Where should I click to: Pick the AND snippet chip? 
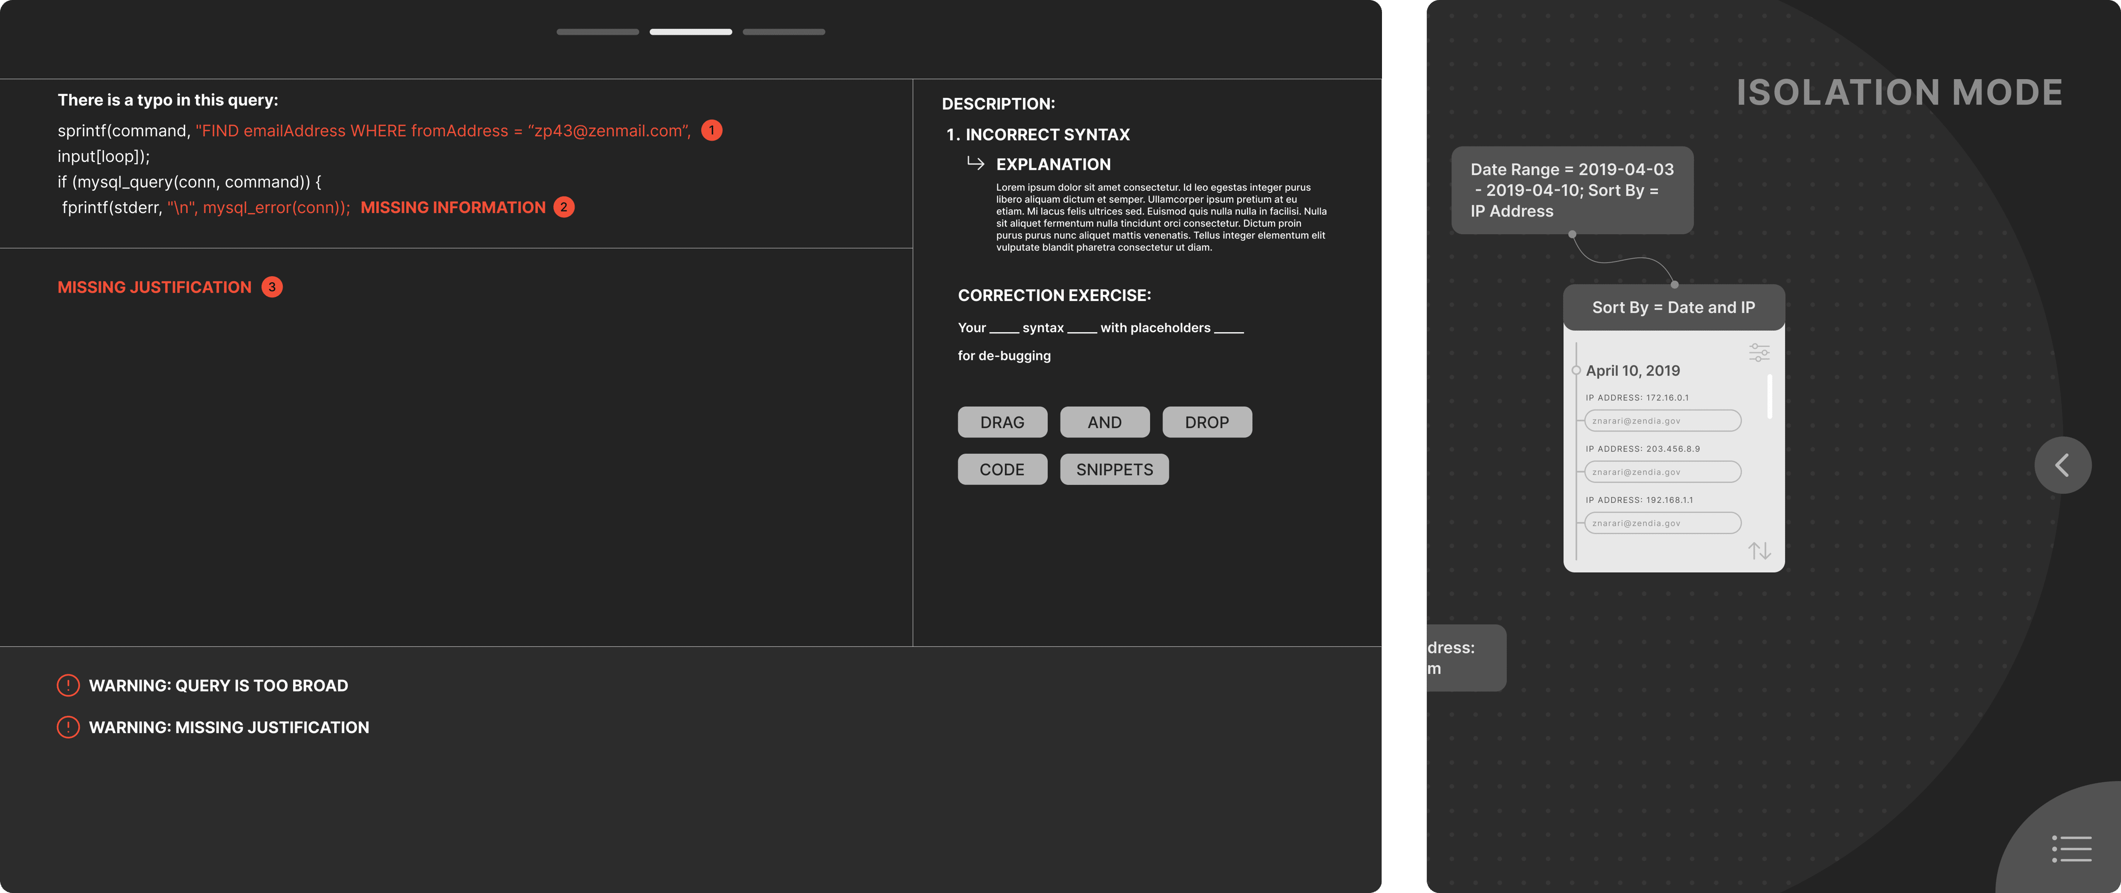click(1104, 422)
